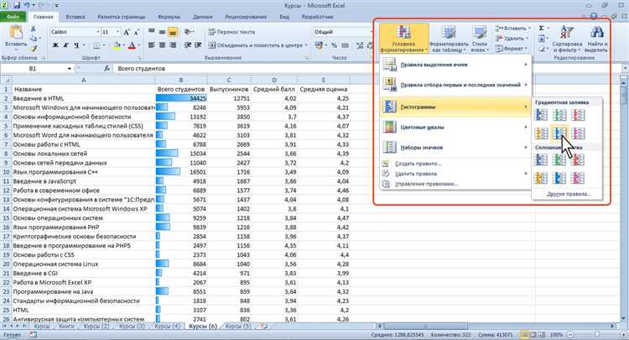Viewport: 629px width, 340px height.
Task: Switch to the Формулы ribbon tab
Action: 169,17
